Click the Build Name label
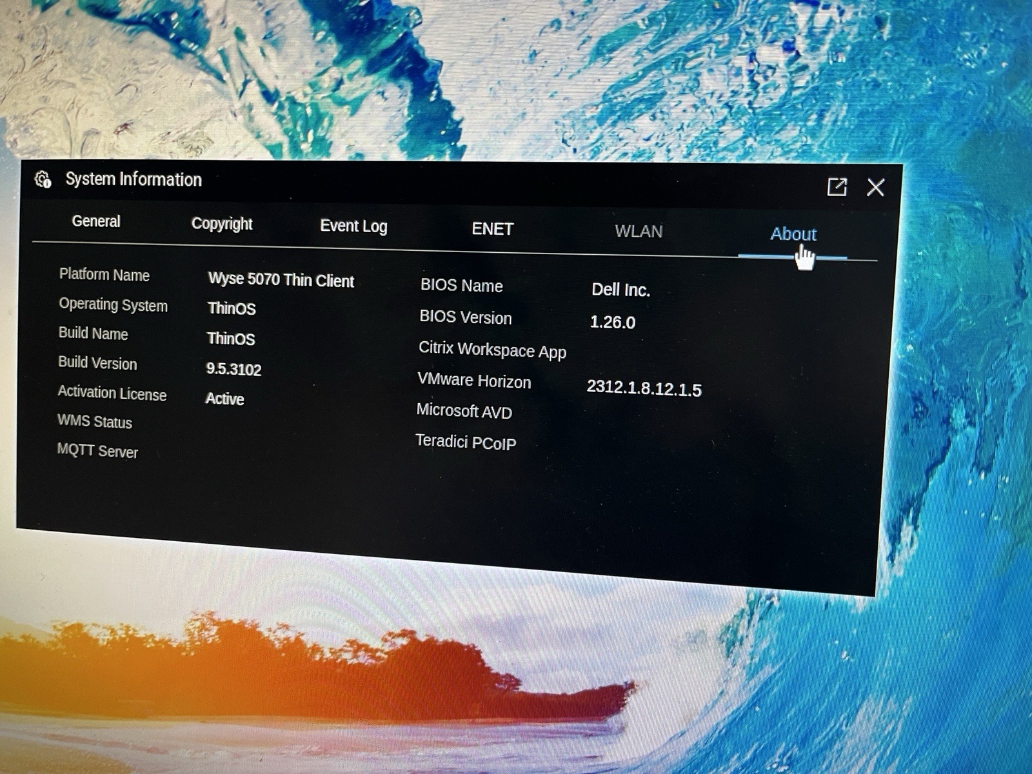 tap(93, 333)
